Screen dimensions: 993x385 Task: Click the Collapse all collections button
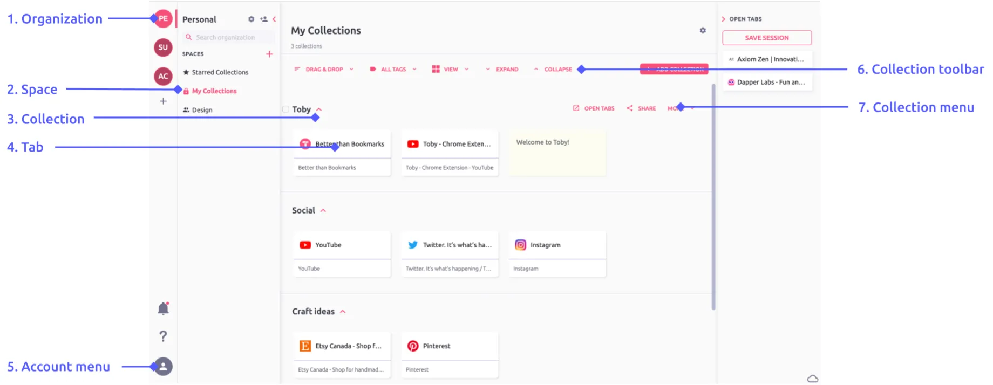click(x=553, y=70)
